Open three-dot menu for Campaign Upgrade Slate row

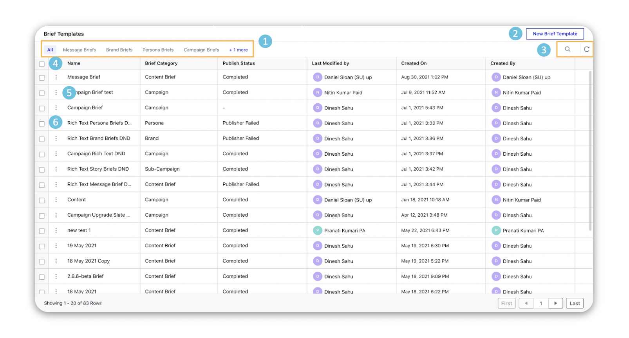point(56,215)
